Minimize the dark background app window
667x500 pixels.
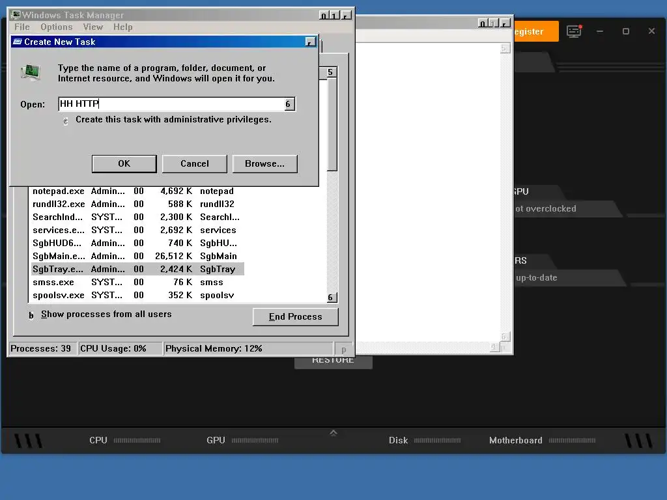[600, 31]
